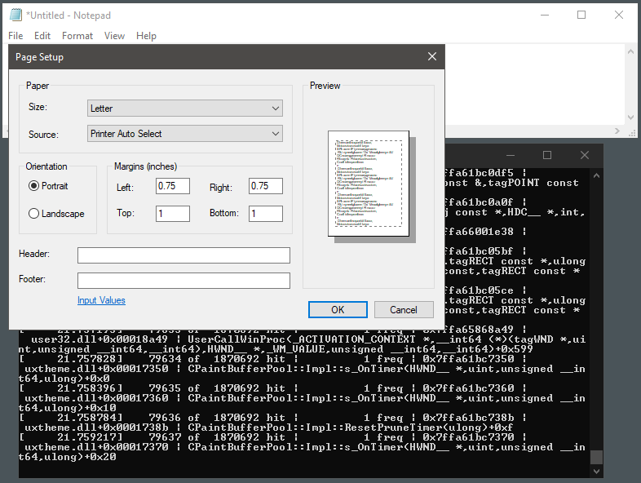Click Notepad scrollbar up arrow
Image resolution: width=641 pixels, height=483 pixels.
[630, 51]
